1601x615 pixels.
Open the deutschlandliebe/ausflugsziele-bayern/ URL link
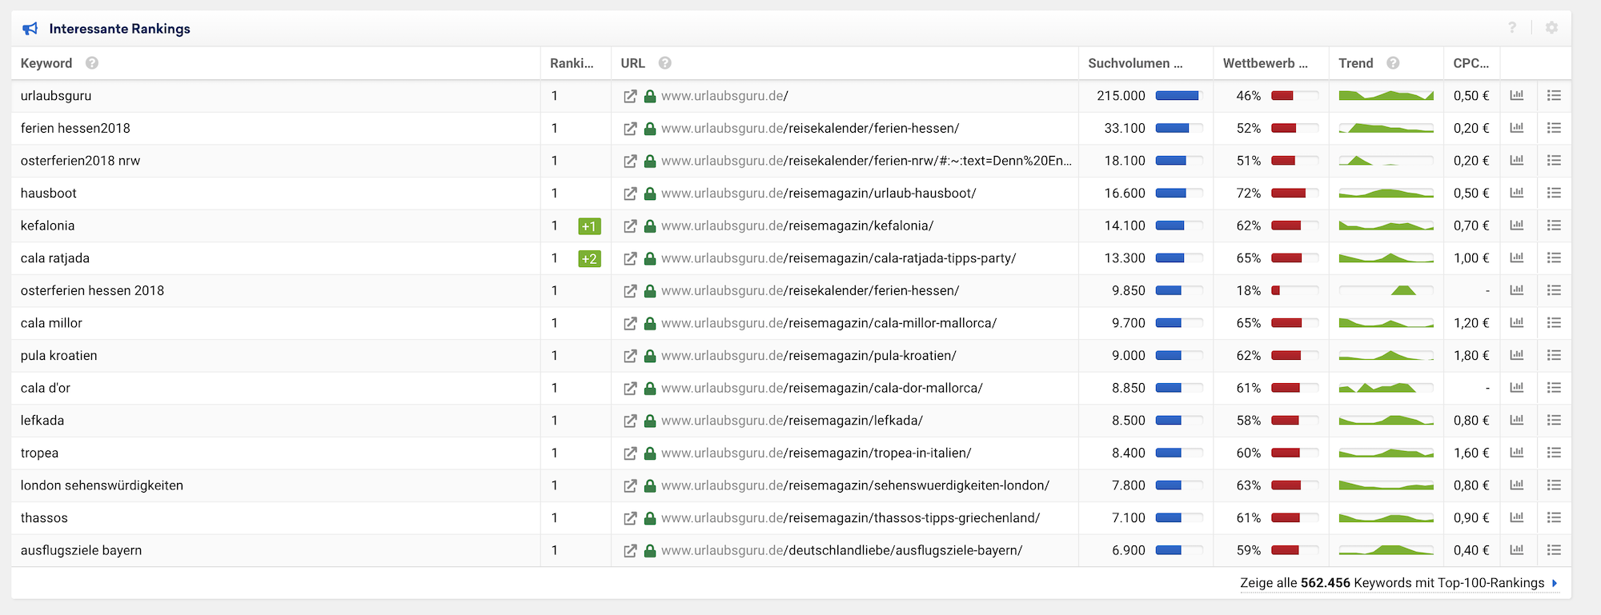pyautogui.click(x=841, y=550)
